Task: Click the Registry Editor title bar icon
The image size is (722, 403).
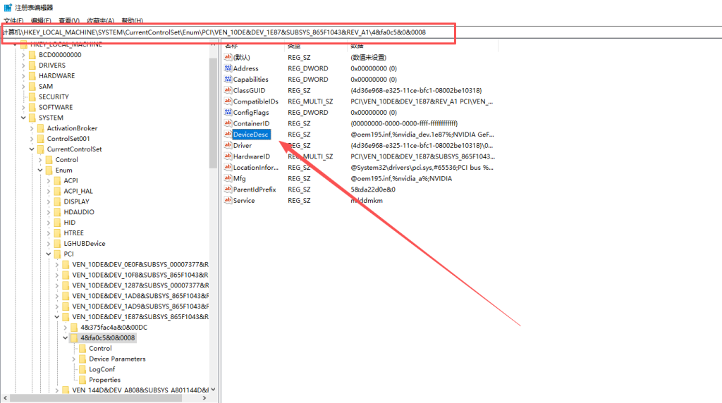Action: click(8, 7)
